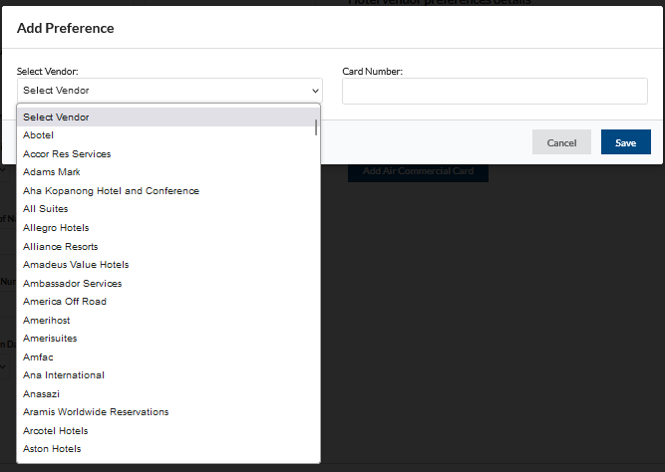Pick Alliance Resorts from the dropdown
This screenshot has height=472, width=665.
(168, 246)
